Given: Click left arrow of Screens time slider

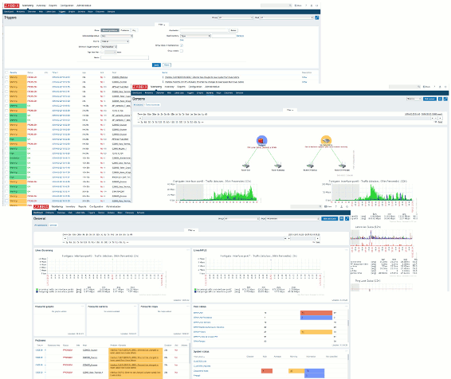Looking at the screenshot, I should pyautogui.click(x=140, y=118).
